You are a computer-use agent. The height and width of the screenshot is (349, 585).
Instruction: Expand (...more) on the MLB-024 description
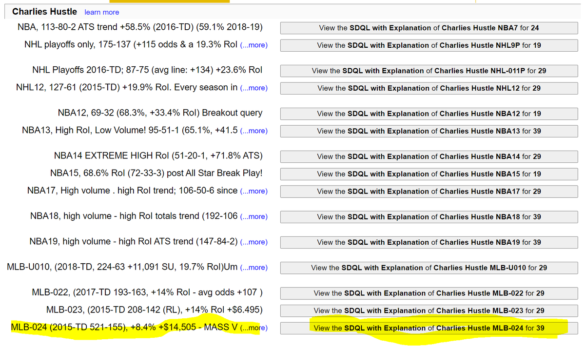253,328
